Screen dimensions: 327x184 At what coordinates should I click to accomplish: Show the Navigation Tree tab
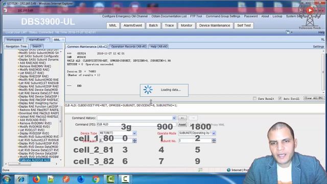click(x=16, y=47)
